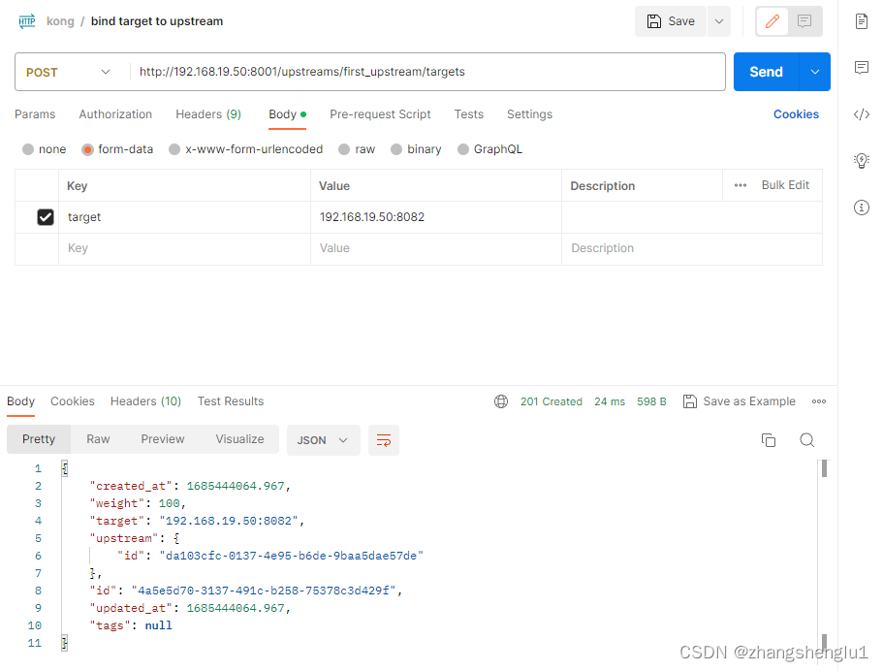The height and width of the screenshot is (671, 883).
Task: Click 598 B response size
Action: (x=651, y=401)
